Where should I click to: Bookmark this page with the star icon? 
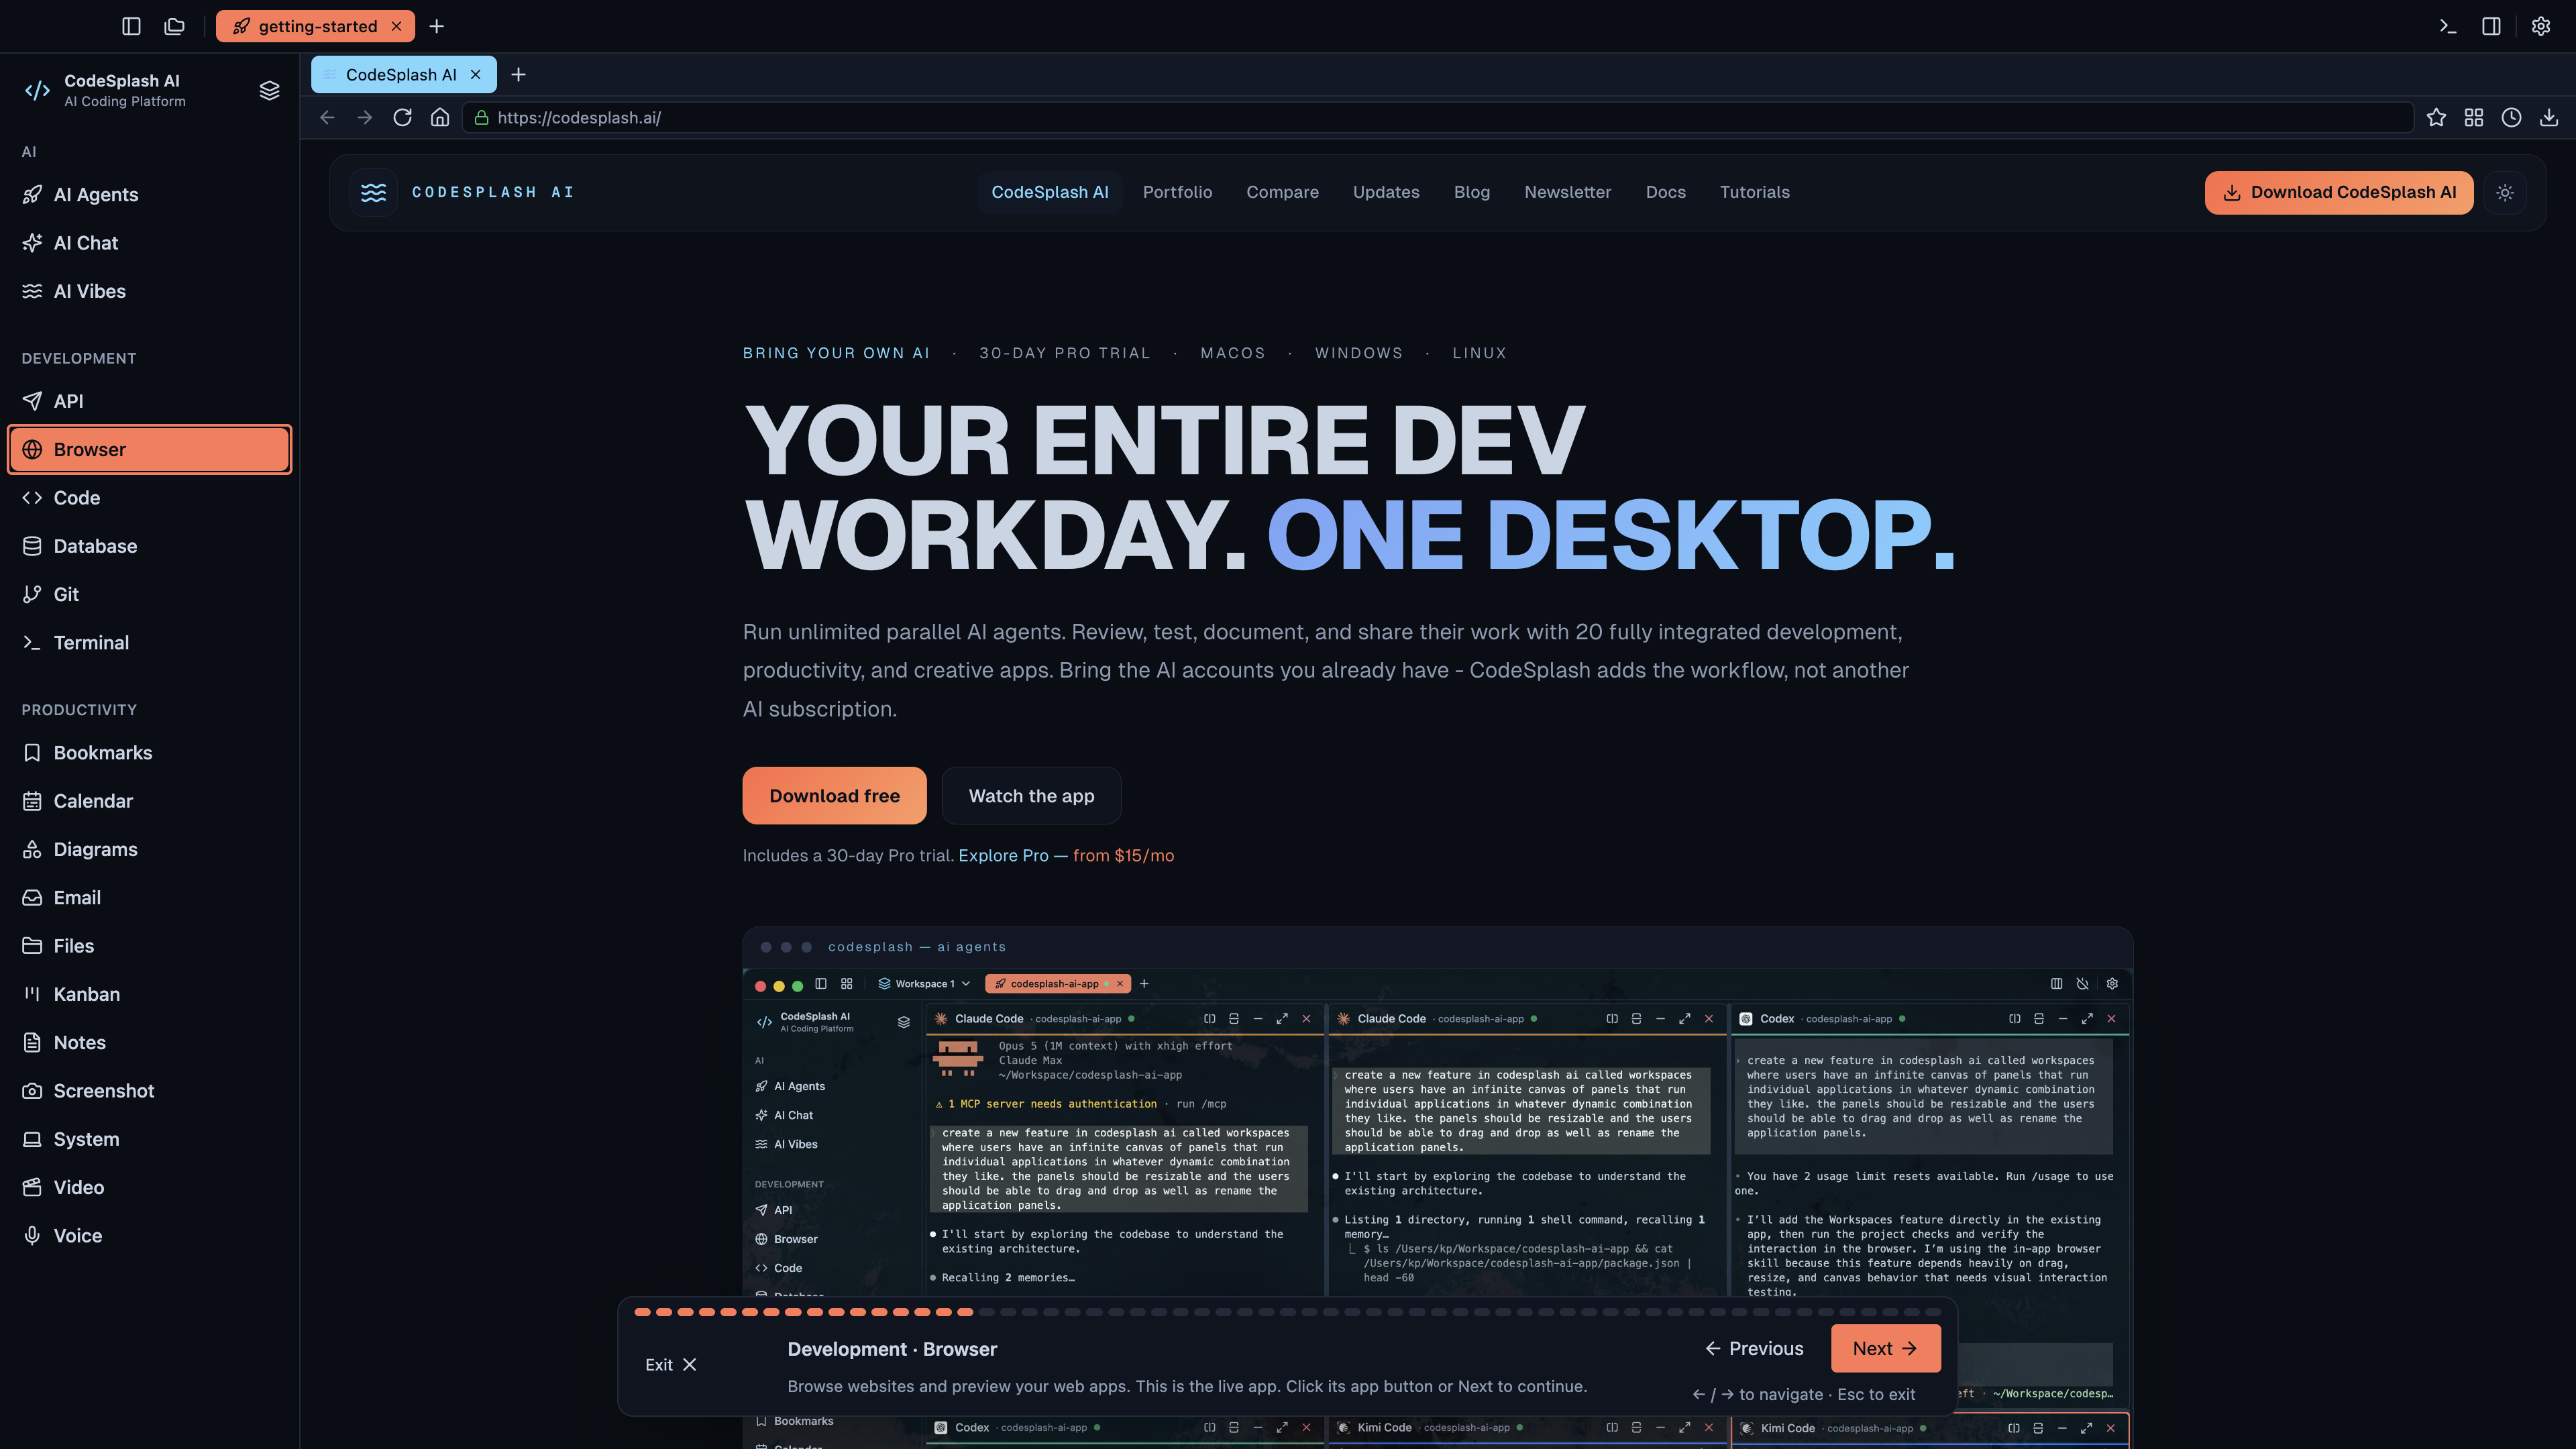(x=2436, y=117)
